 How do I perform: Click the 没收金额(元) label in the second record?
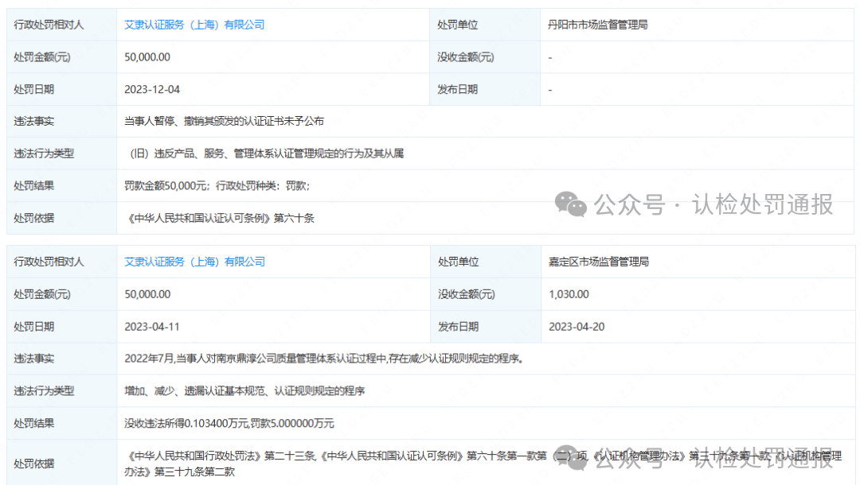(x=466, y=294)
